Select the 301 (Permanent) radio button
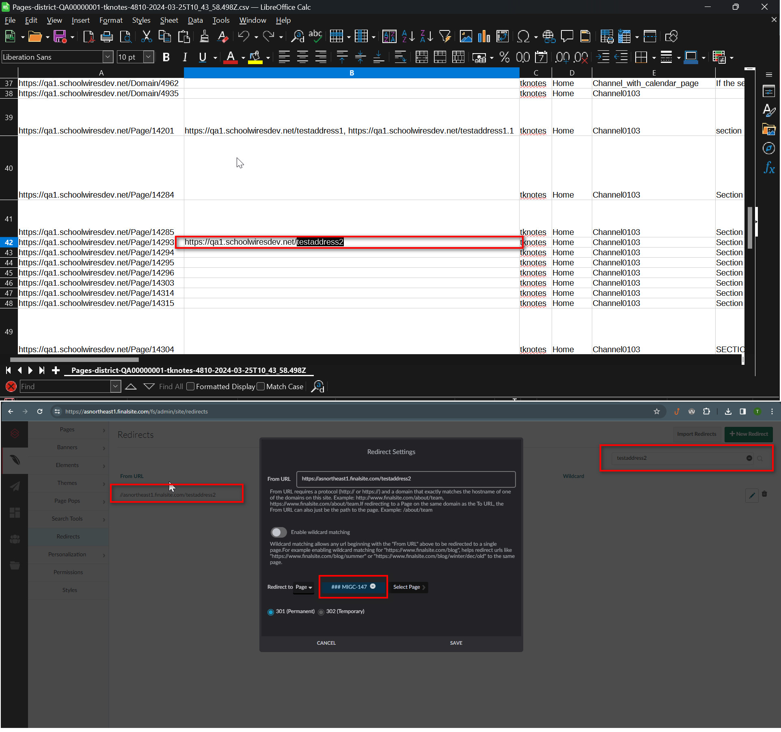 pos(271,612)
